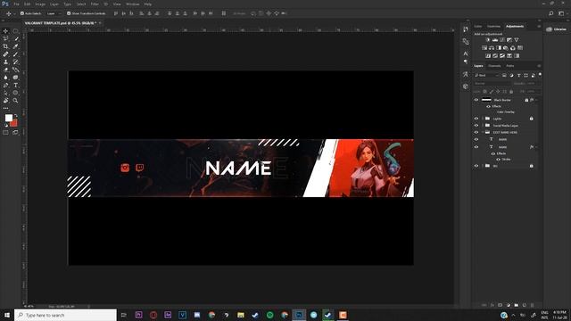Expand the Social Media Layer group
The width and height of the screenshot is (571, 321).
coord(483,126)
